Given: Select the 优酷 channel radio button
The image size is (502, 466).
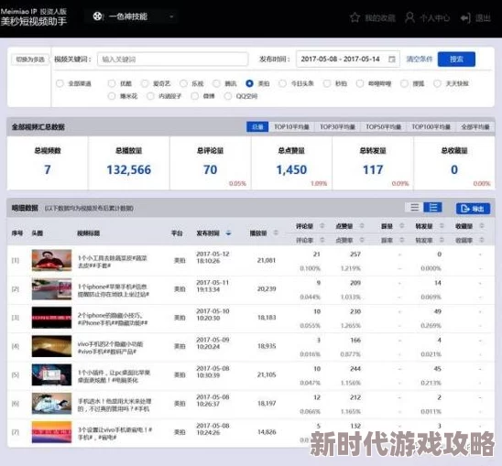Looking at the screenshot, I should coord(112,83).
